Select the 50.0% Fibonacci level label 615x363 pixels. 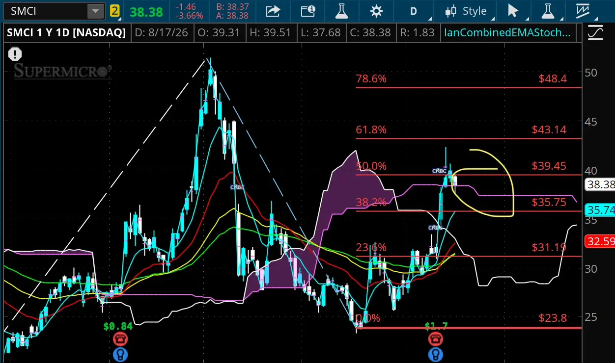[371, 166]
